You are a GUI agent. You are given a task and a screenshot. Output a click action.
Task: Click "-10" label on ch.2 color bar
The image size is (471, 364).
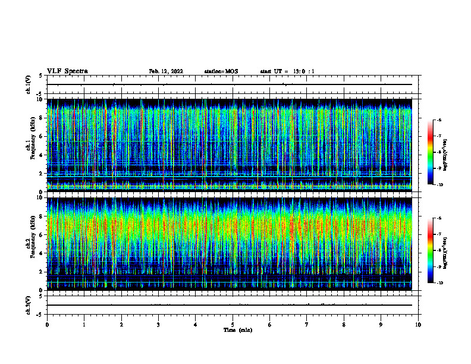439,283
